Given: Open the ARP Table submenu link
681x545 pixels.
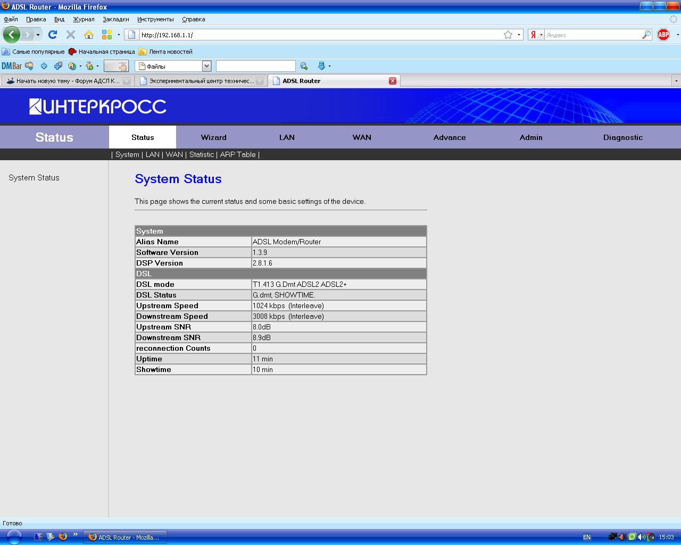Looking at the screenshot, I should click(238, 154).
